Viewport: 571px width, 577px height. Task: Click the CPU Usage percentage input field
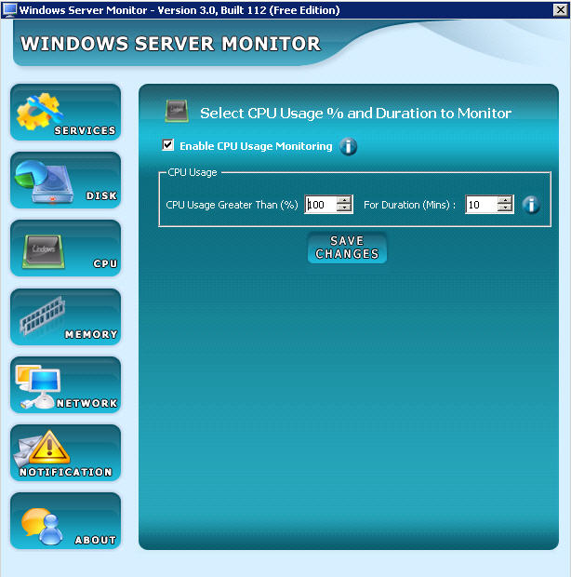(x=321, y=204)
